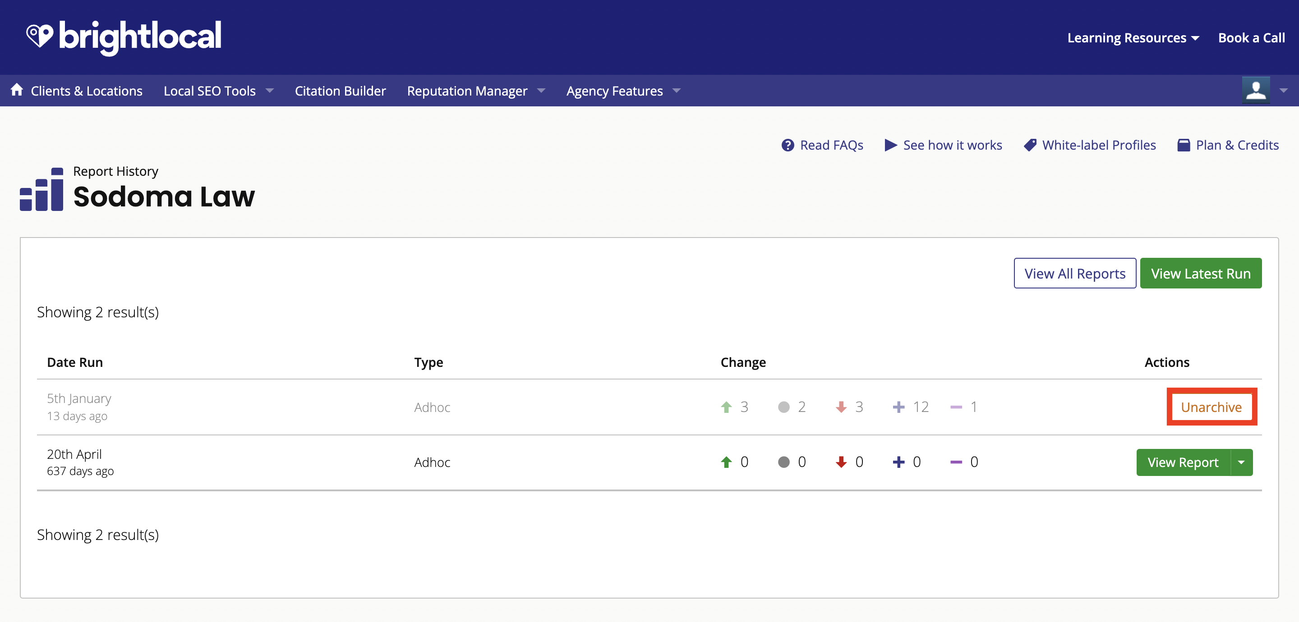Open Reputation Manager menu item

coord(467,91)
